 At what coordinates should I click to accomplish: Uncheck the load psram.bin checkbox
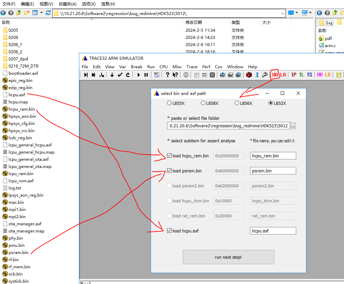pos(169,171)
